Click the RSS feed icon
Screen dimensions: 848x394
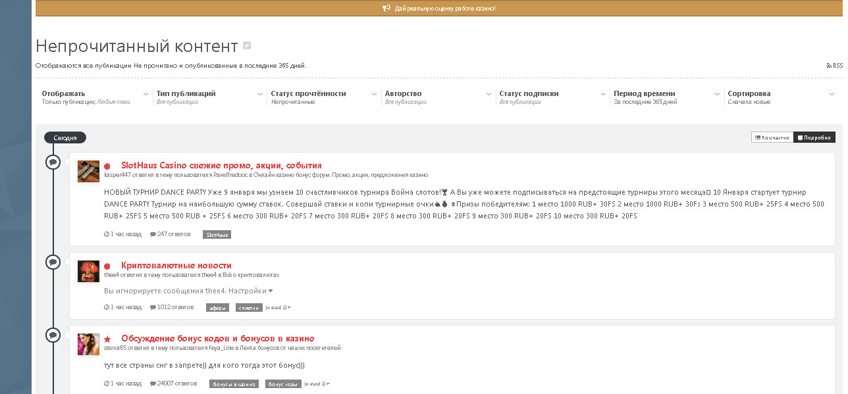pos(829,66)
